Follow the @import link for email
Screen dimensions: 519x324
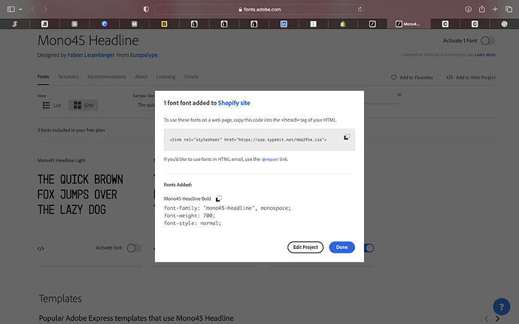269,159
